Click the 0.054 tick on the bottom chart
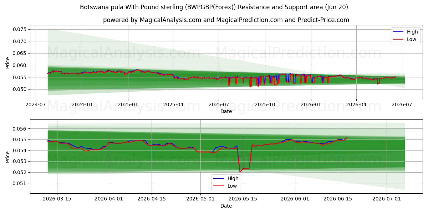Screen dimensions: 428x214 click(20, 151)
